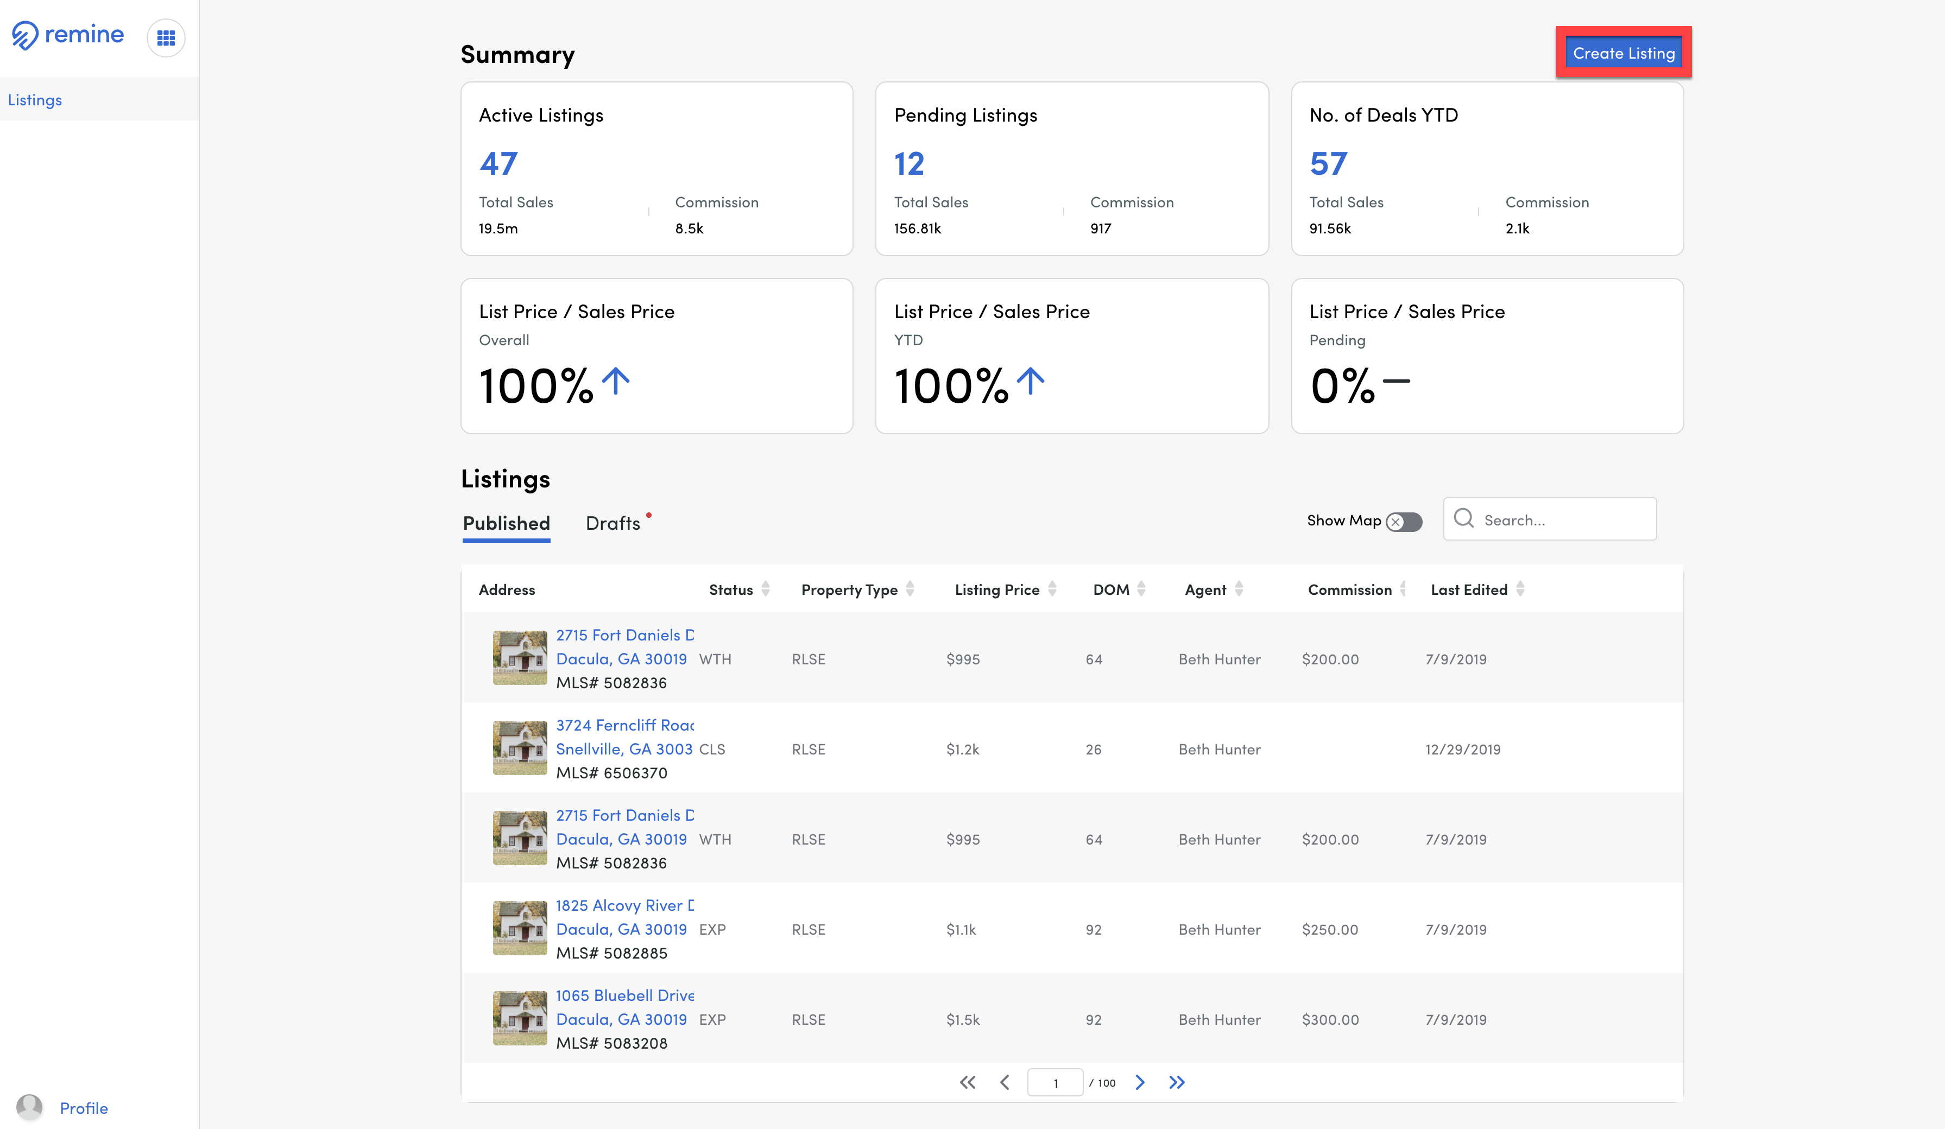Screen dimensions: 1945x1129
Task: Click the page number input field
Action: pos(1054,1082)
